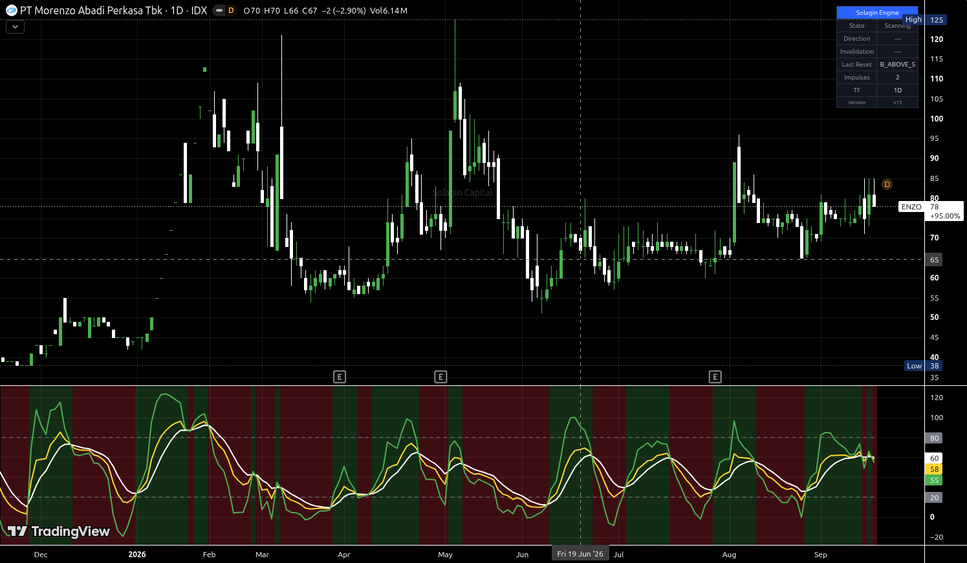Click the TradingView logo
The height and width of the screenshot is (563, 967).
coord(59,531)
